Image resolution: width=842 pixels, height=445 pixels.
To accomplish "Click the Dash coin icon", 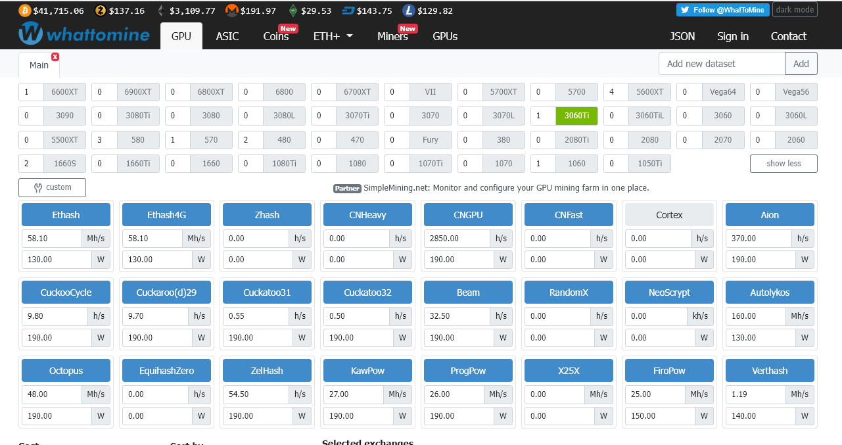I will (x=348, y=11).
